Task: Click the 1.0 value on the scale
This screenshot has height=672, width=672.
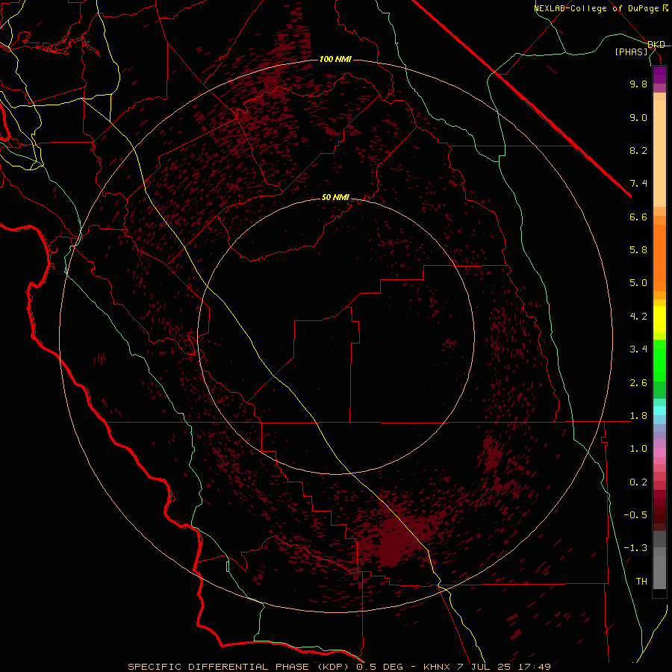Action: click(x=638, y=449)
